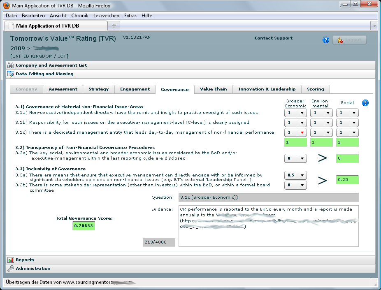Viewport: 381px width, 290px height.
Task: Open 3.3a stakeholder engagement score dropdown
Action: point(302,175)
